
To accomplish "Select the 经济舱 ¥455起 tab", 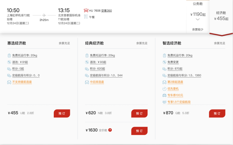I will 221,16.
